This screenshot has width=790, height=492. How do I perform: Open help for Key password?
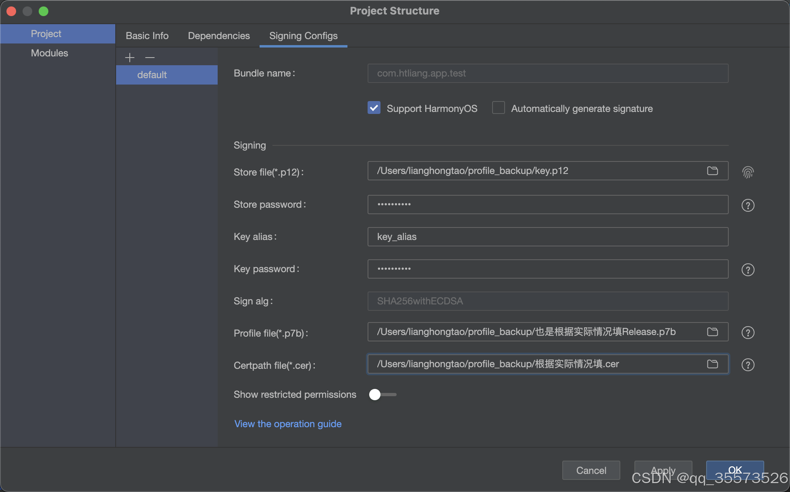pos(748,270)
